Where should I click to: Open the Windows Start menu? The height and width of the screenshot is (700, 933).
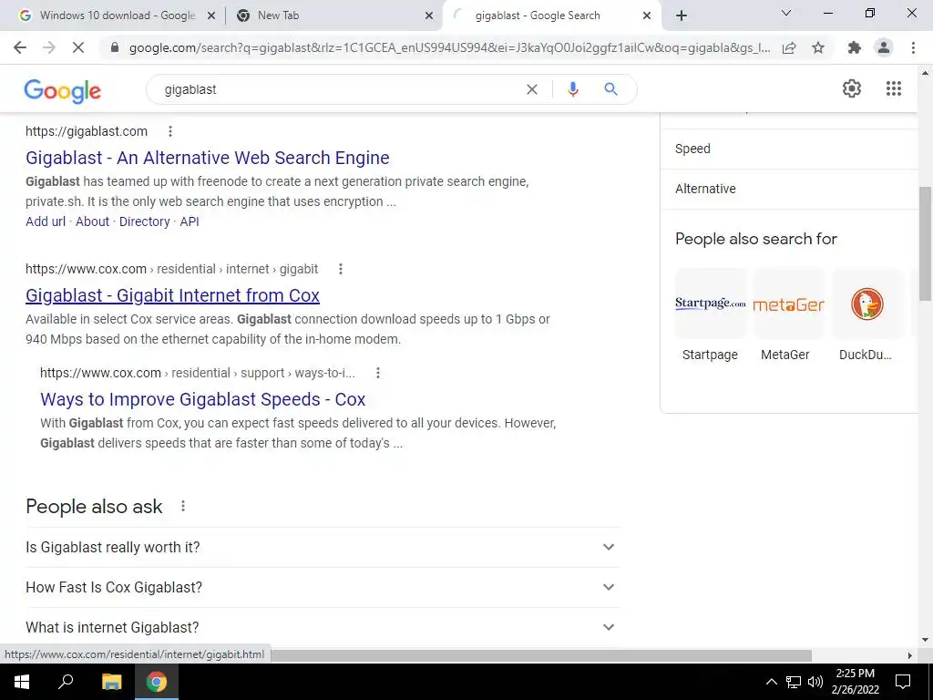pyautogui.click(x=22, y=682)
